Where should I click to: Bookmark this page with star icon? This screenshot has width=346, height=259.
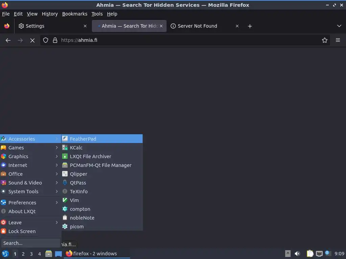tap(325, 40)
